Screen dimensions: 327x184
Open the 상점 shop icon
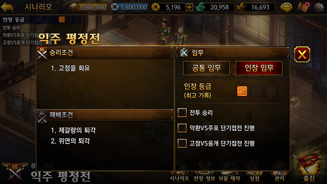[254, 172]
